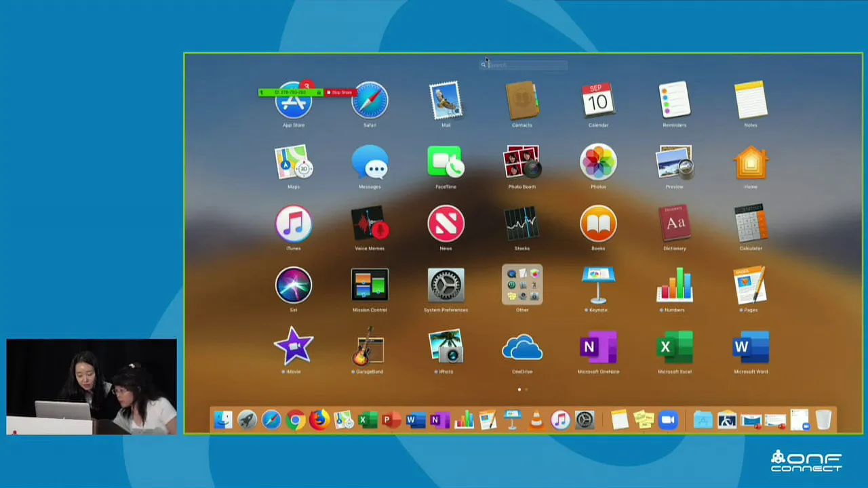
Task: Launch Microsoft Excel from Launchpad grid
Action: pos(674,347)
